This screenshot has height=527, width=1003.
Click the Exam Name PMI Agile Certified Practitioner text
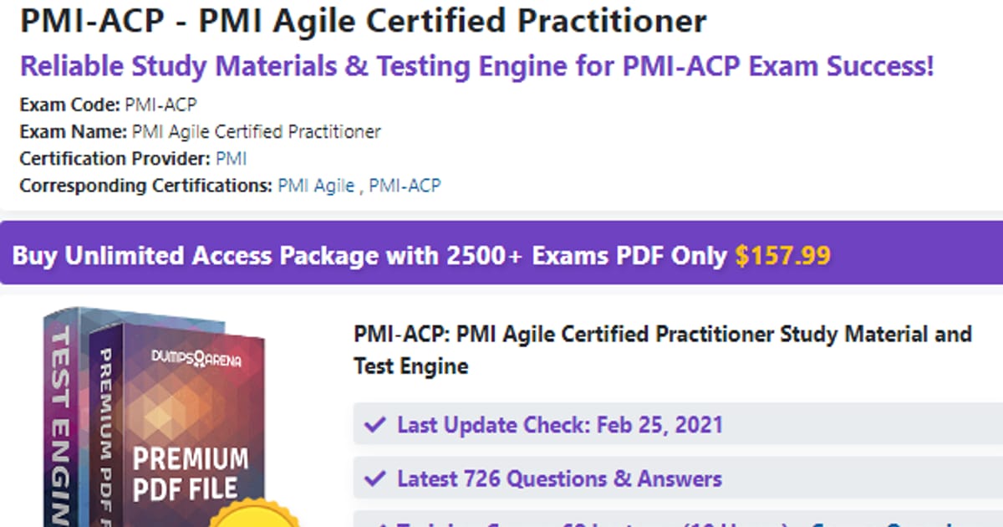pos(256,131)
